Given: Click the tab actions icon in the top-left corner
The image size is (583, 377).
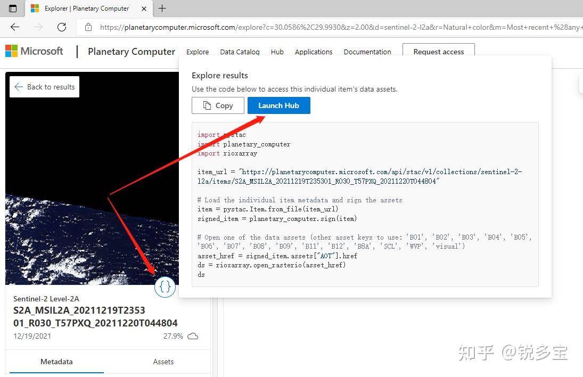Looking at the screenshot, I should click(x=12, y=9).
